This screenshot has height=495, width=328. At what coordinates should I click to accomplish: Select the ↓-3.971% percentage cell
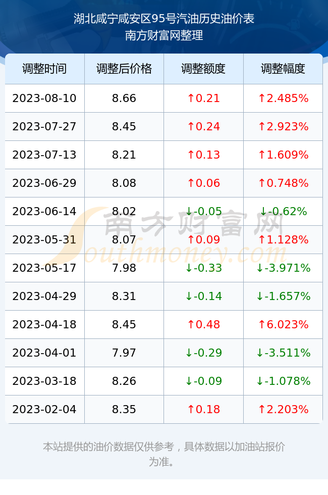283,268
